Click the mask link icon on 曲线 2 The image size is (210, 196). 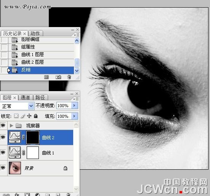coord(23,137)
